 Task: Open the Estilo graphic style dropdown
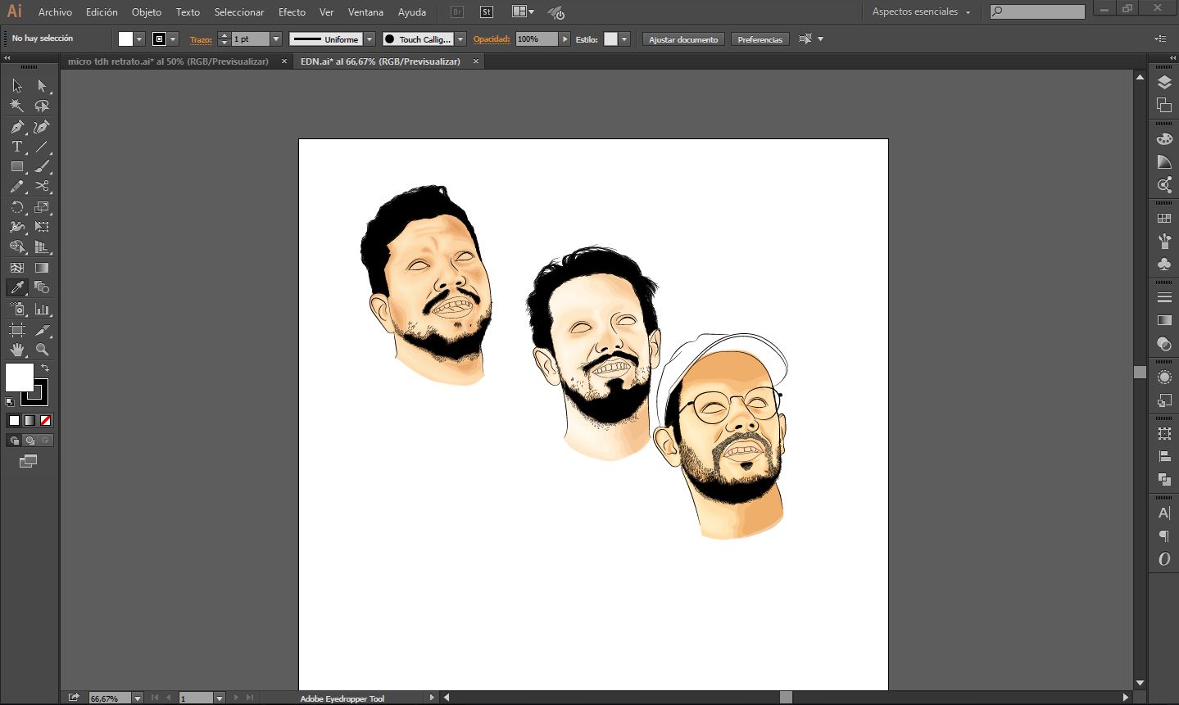coord(624,39)
